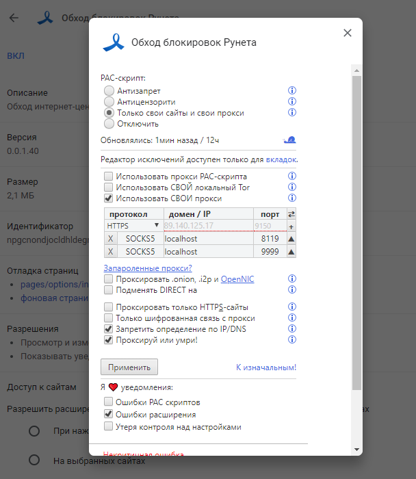Image resolution: width=416 pixels, height=479 pixels.
Task: Click the popup vertical scrollbar thumb
Action: pyautogui.click(x=356, y=233)
